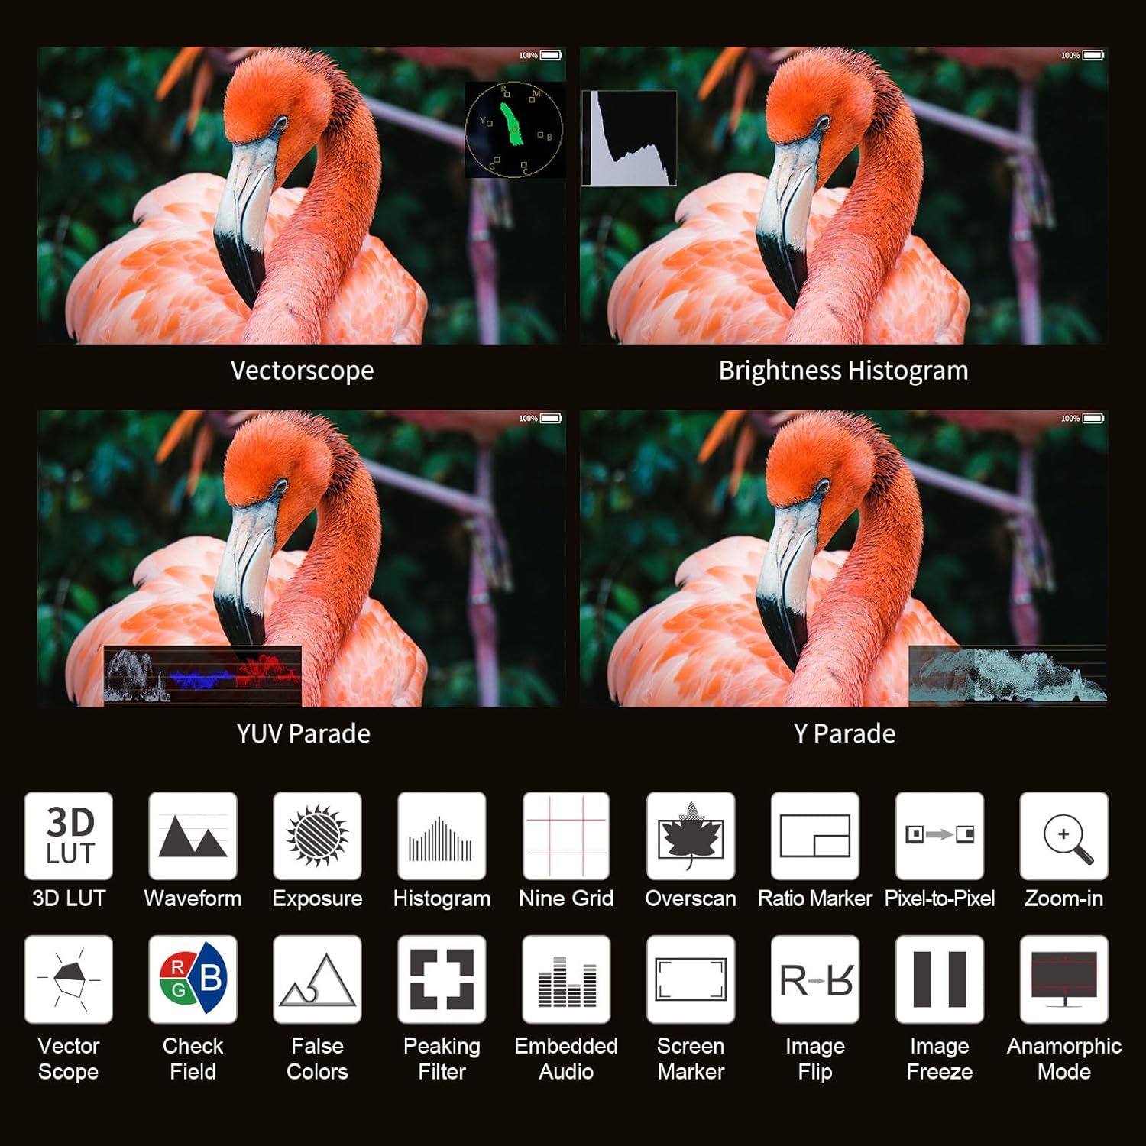Select the Anamorphic Mode icon
The height and width of the screenshot is (1146, 1146).
coord(1064,979)
